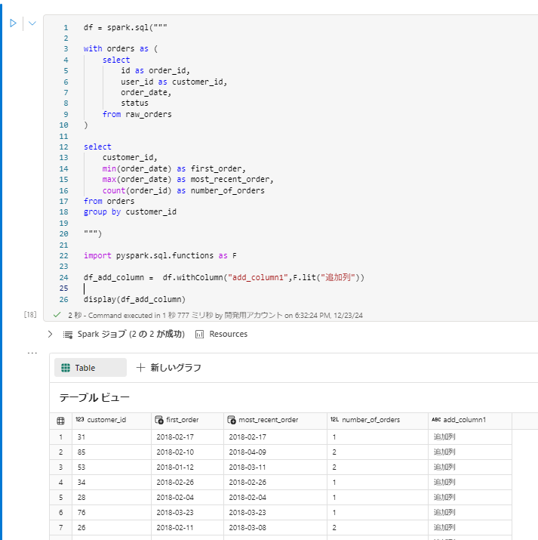Screen dimensions: 538x540
Task: Select most_recent_order cell 2018-03-08
Action: 275,528
